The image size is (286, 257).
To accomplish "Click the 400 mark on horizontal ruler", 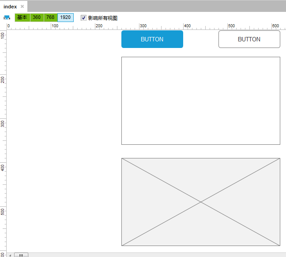I will click(184, 26).
